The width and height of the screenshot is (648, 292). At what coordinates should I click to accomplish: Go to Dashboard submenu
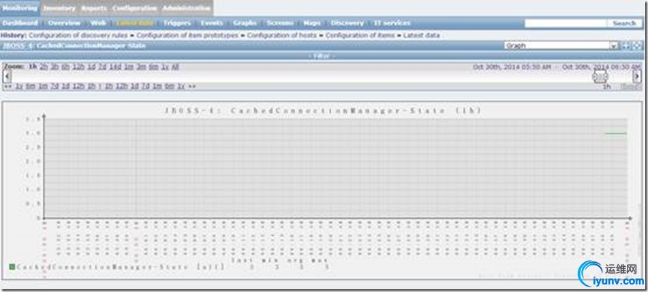[x=20, y=23]
